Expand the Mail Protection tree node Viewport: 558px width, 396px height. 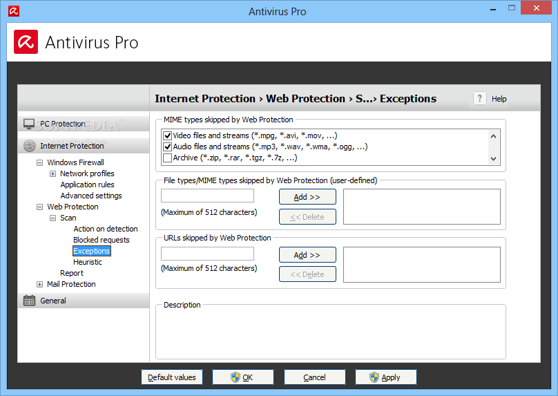(x=40, y=284)
